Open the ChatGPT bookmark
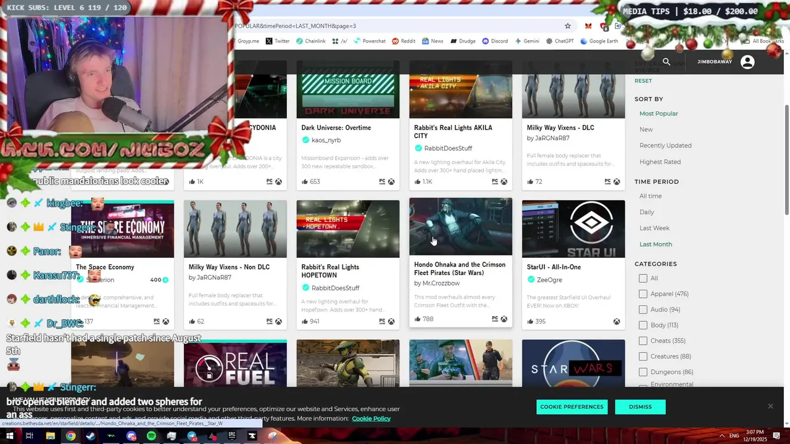The height and width of the screenshot is (444, 790). pyautogui.click(x=560, y=41)
